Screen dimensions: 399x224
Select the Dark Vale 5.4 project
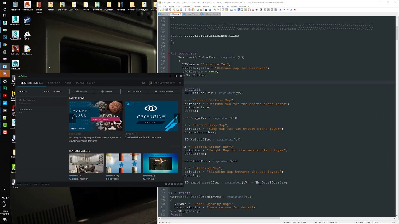41,110
